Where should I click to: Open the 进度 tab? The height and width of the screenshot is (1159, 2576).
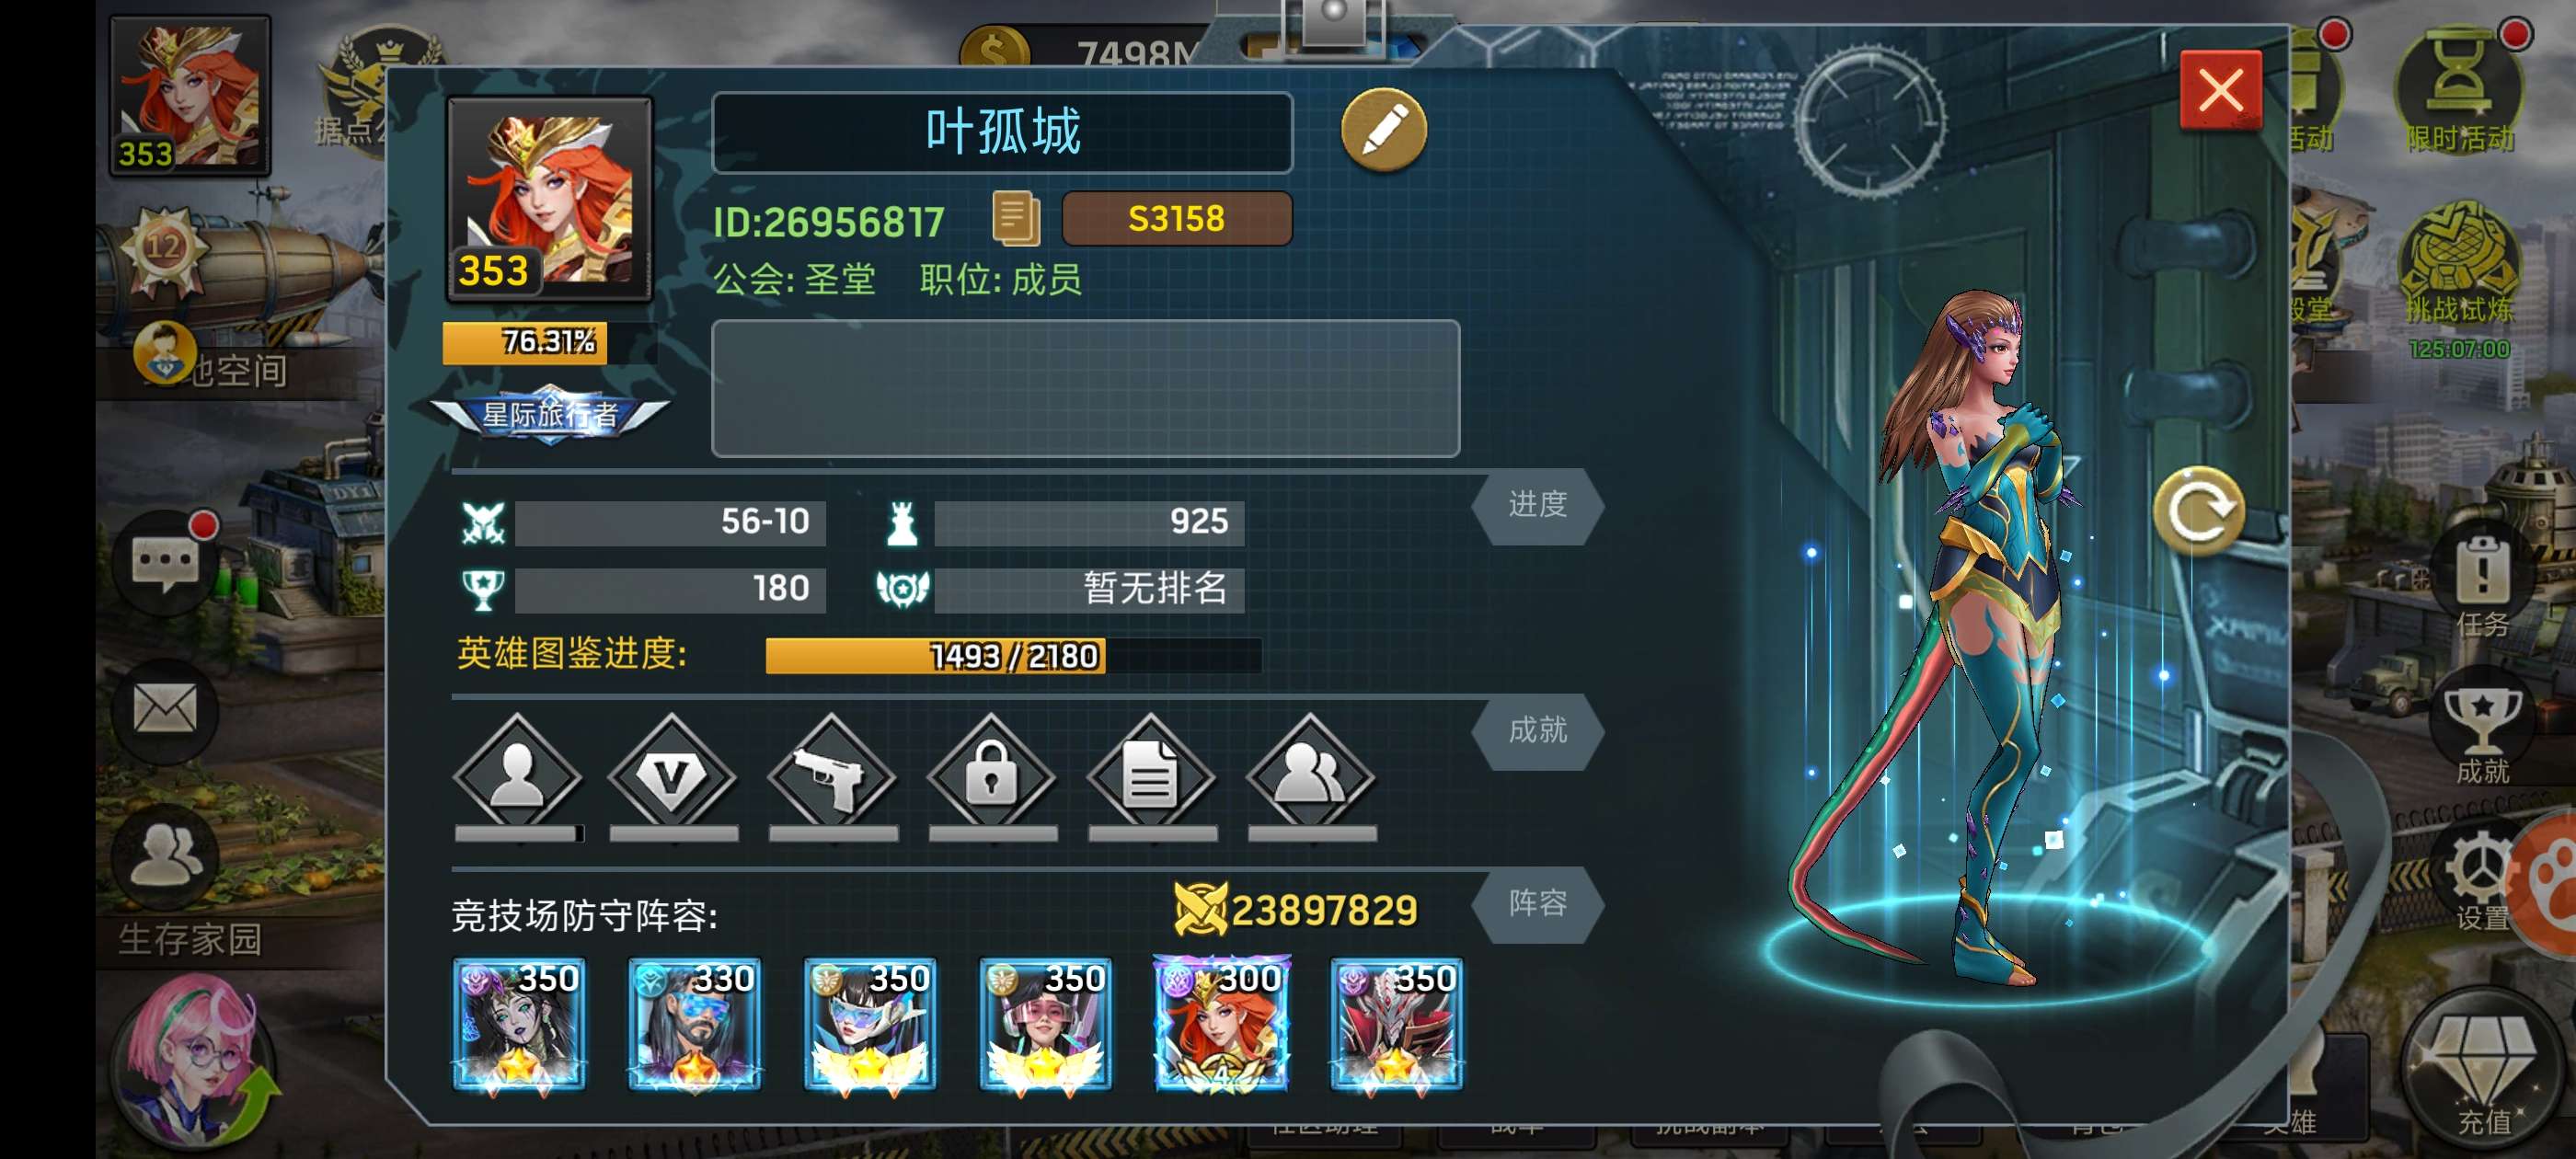tap(1537, 506)
